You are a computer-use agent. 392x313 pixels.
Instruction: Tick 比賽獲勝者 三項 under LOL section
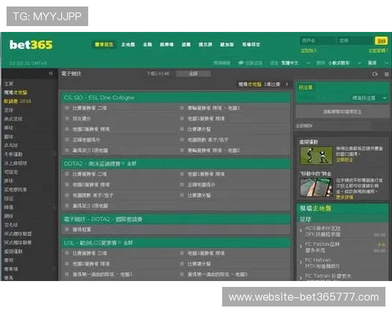(x=67, y=253)
